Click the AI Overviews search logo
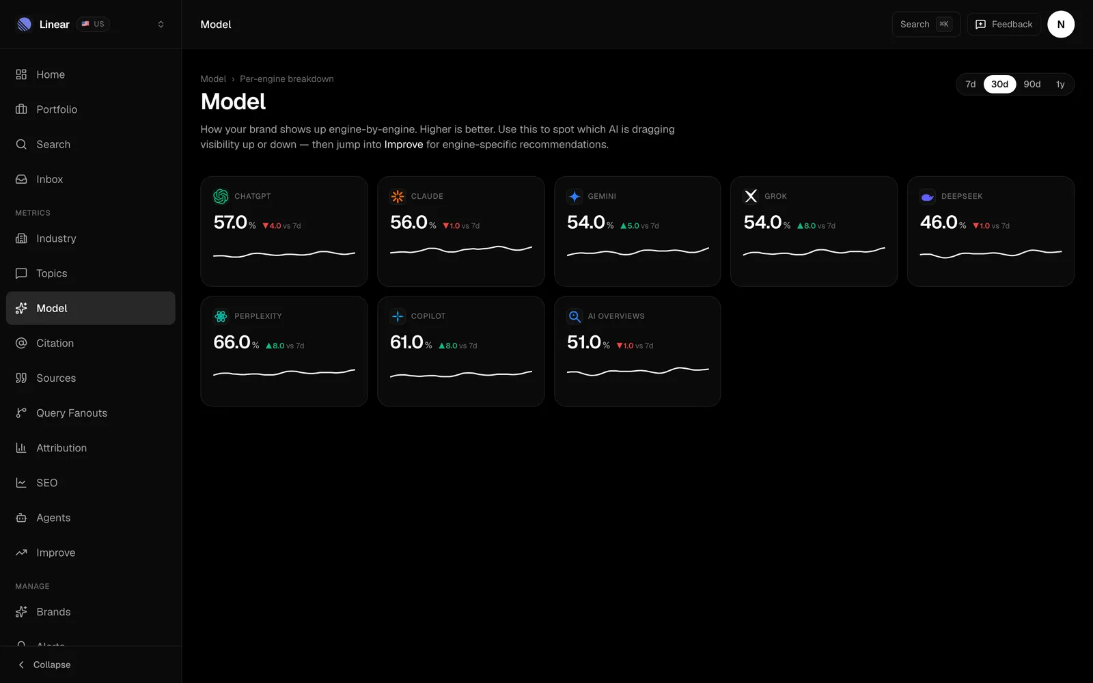Image resolution: width=1093 pixels, height=683 pixels. click(x=575, y=316)
